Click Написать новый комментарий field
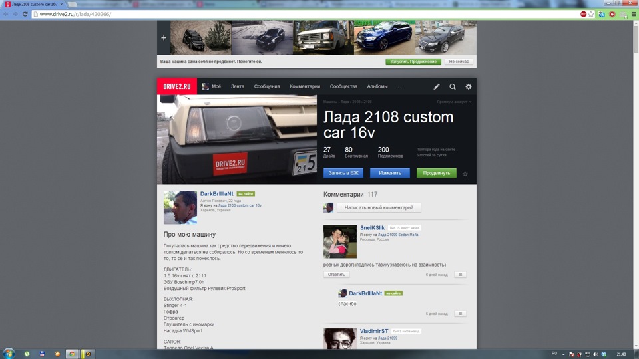The height and width of the screenshot is (359, 639). pos(379,207)
